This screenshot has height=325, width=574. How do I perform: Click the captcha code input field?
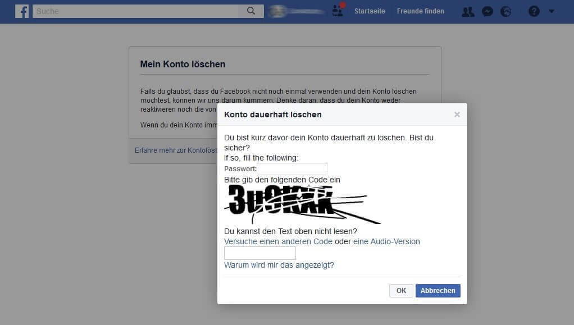point(260,253)
